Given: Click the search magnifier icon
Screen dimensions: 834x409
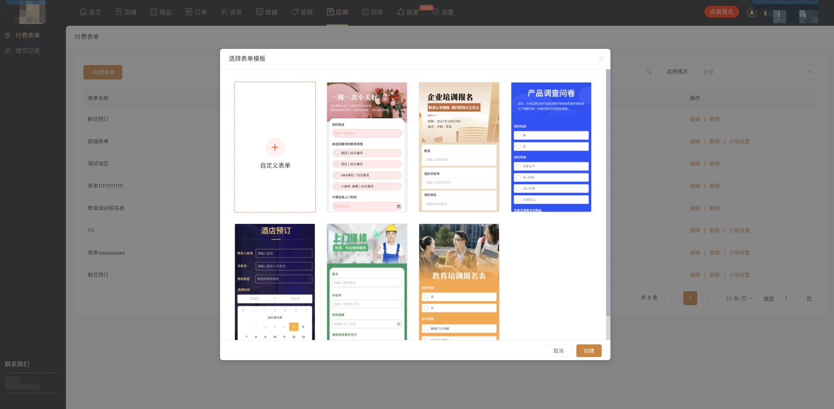Looking at the screenshot, I should pyautogui.click(x=649, y=72).
